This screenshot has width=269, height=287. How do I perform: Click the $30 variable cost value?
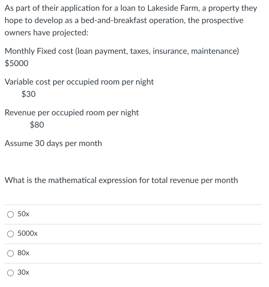29,94
